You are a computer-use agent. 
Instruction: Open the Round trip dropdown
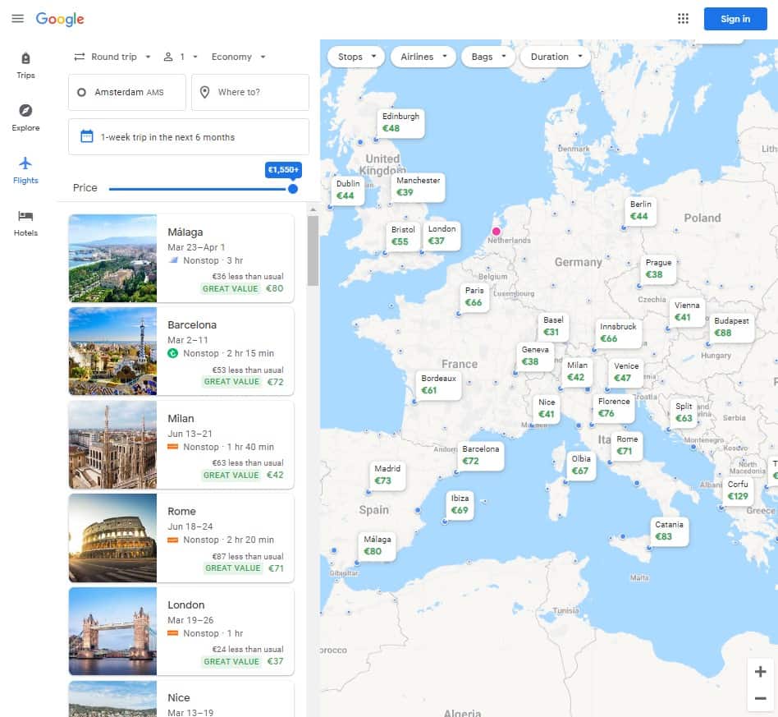click(112, 57)
